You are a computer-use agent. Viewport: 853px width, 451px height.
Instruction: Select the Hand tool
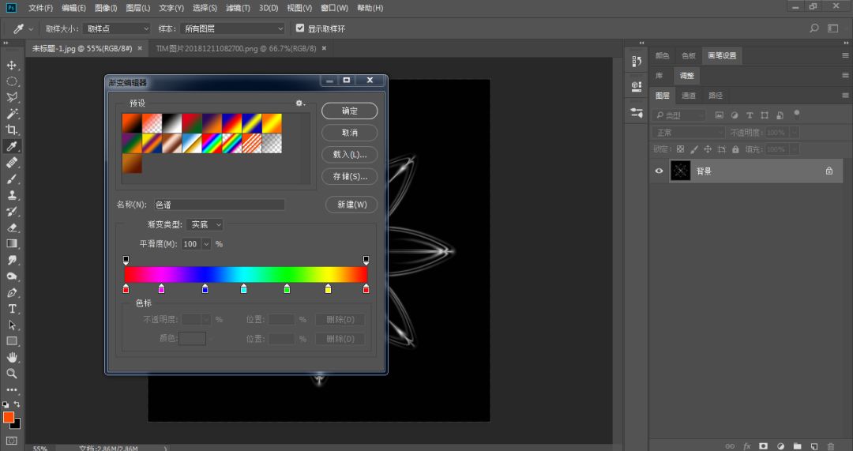pyautogui.click(x=12, y=357)
